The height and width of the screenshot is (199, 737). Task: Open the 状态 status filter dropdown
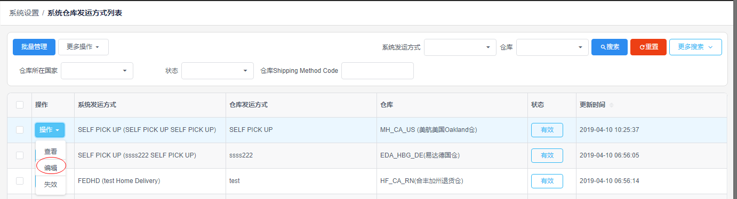pos(218,70)
